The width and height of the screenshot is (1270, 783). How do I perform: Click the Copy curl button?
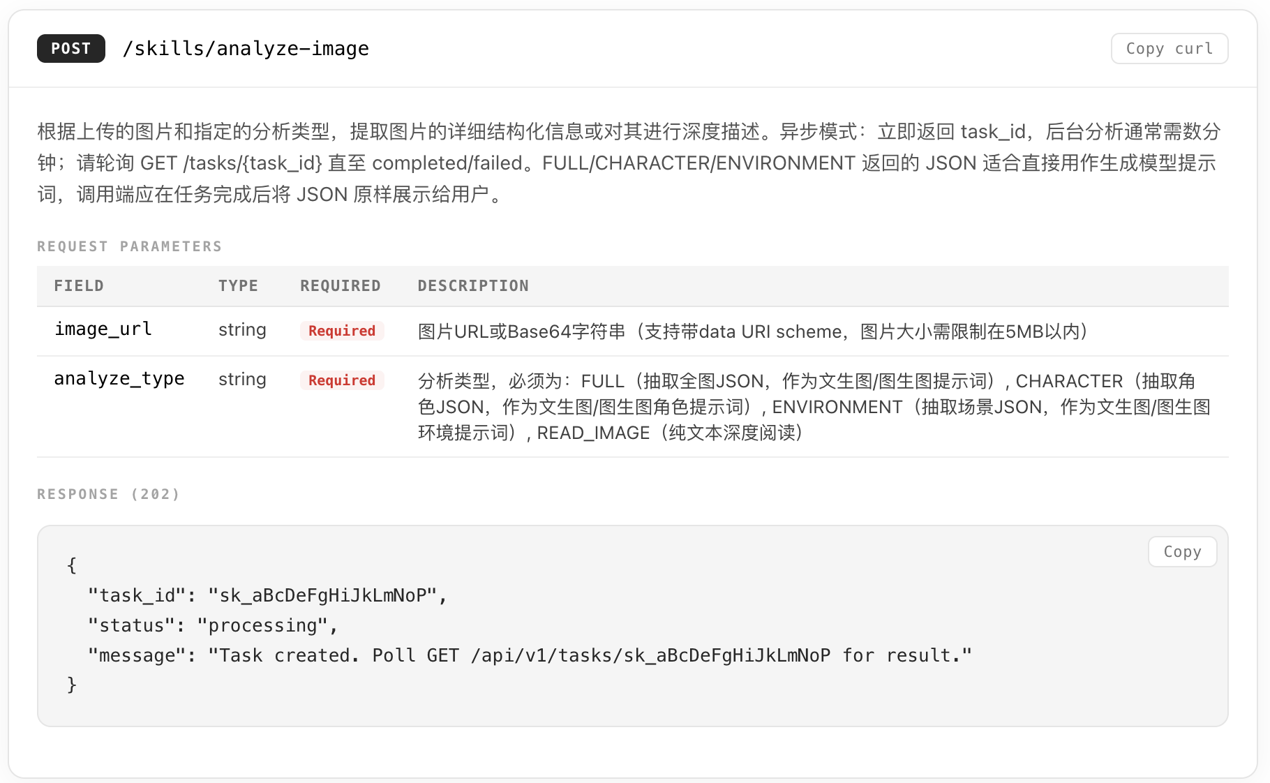[1169, 49]
